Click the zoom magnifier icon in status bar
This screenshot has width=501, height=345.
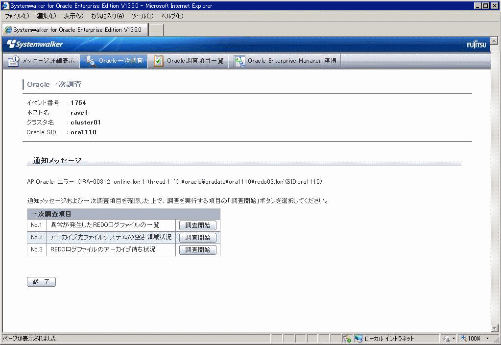coord(464,338)
